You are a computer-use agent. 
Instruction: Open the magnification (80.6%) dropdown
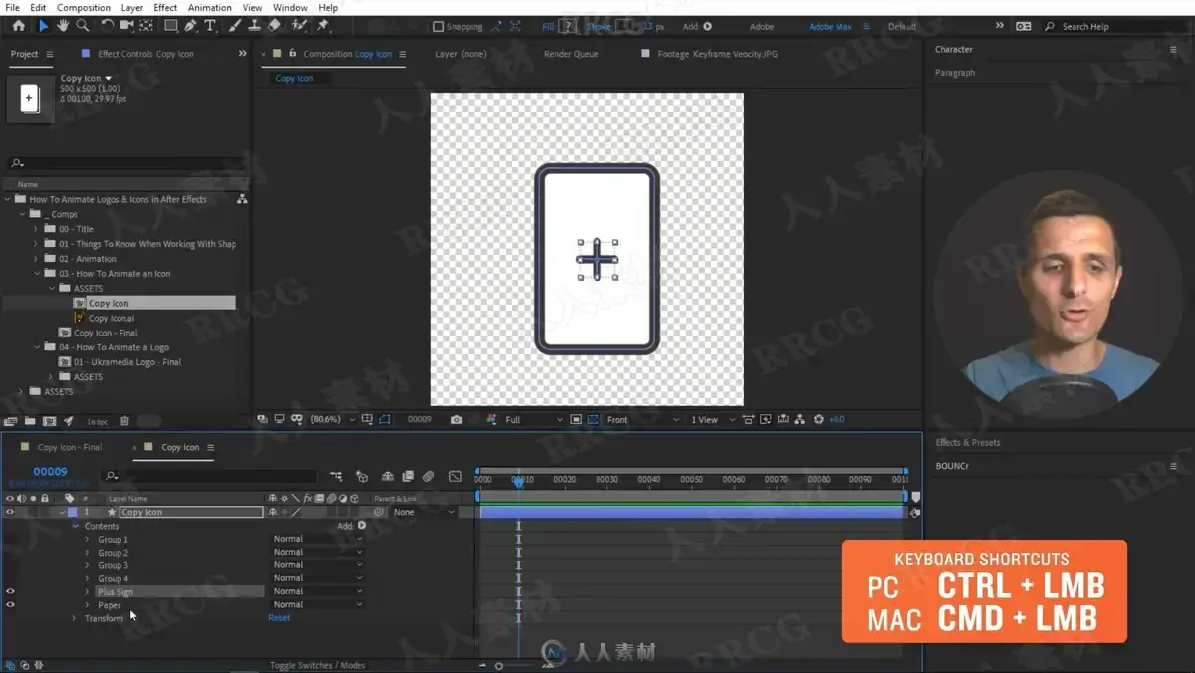(333, 420)
